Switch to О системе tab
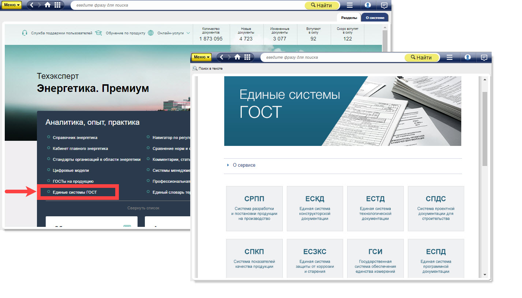The height and width of the screenshot is (298, 522). click(x=375, y=18)
